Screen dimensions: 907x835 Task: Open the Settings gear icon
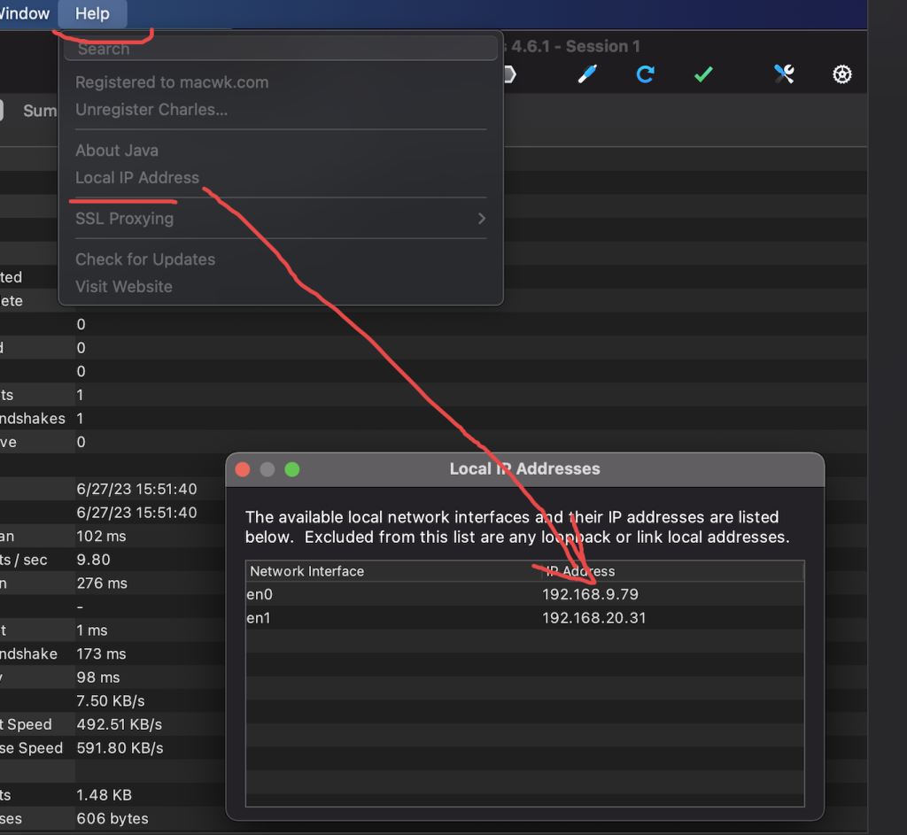pos(842,74)
